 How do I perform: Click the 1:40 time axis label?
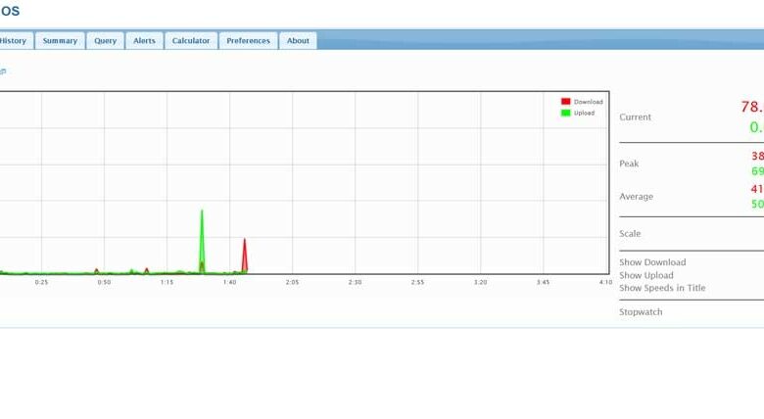pos(229,282)
